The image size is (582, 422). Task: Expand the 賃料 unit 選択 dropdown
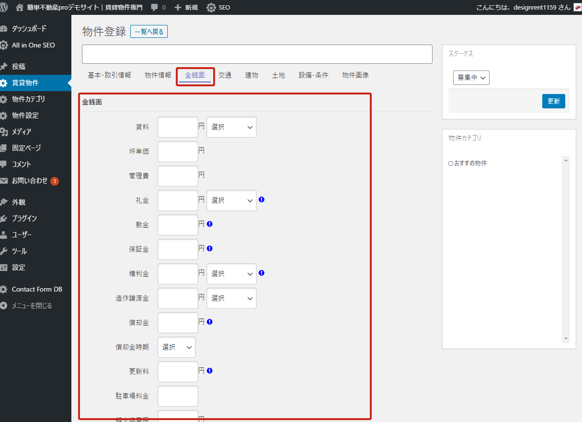(x=231, y=127)
